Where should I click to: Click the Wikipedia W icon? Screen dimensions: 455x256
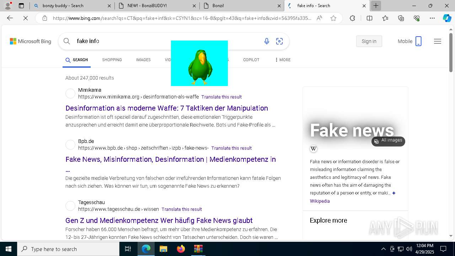pos(314,149)
